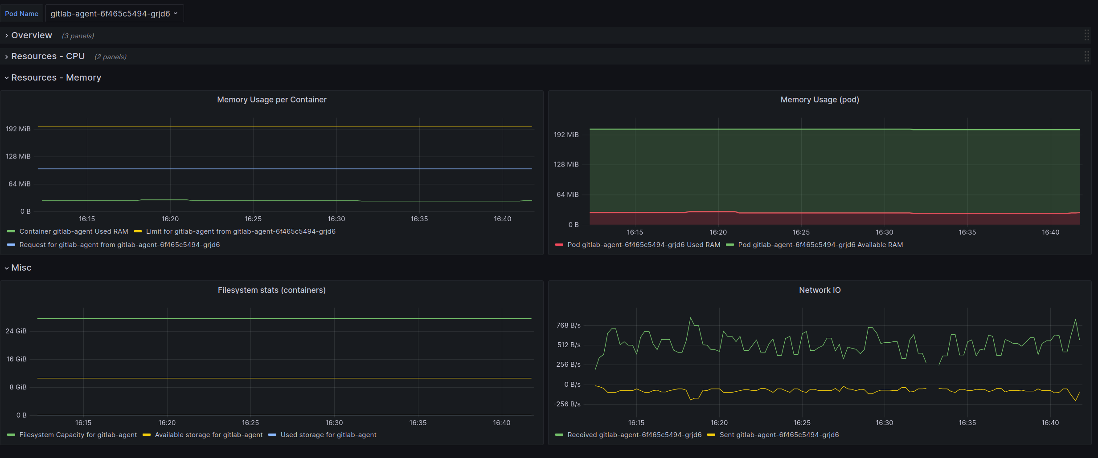1098x458 pixels.
Task: Click the blue Used storage legend color icon
Action: click(272, 435)
